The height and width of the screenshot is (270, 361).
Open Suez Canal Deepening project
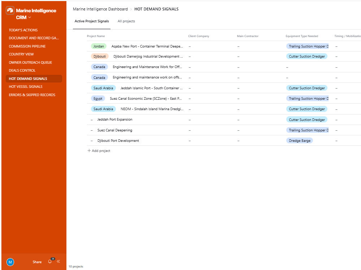[x=115, y=130]
